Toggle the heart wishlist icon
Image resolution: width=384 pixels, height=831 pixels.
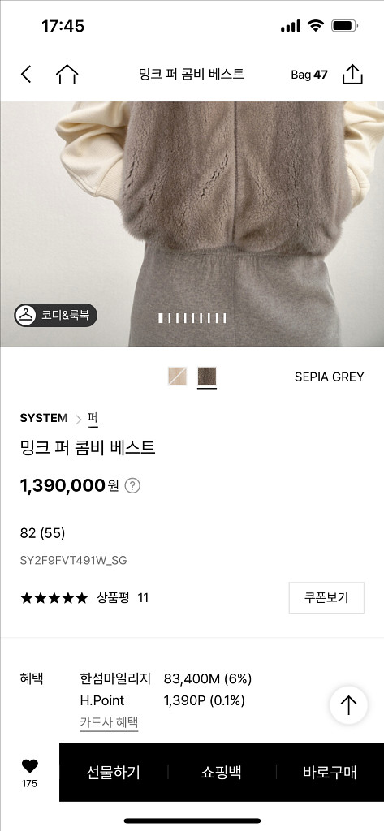tap(30, 766)
